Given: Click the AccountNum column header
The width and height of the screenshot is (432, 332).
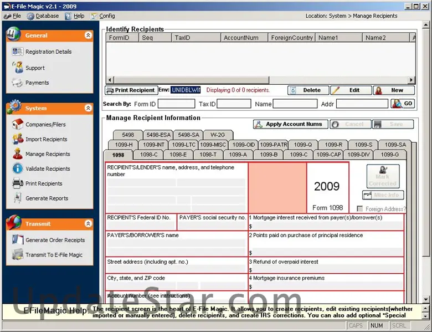Looking at the screenshot, I should [x=244, y=38].
